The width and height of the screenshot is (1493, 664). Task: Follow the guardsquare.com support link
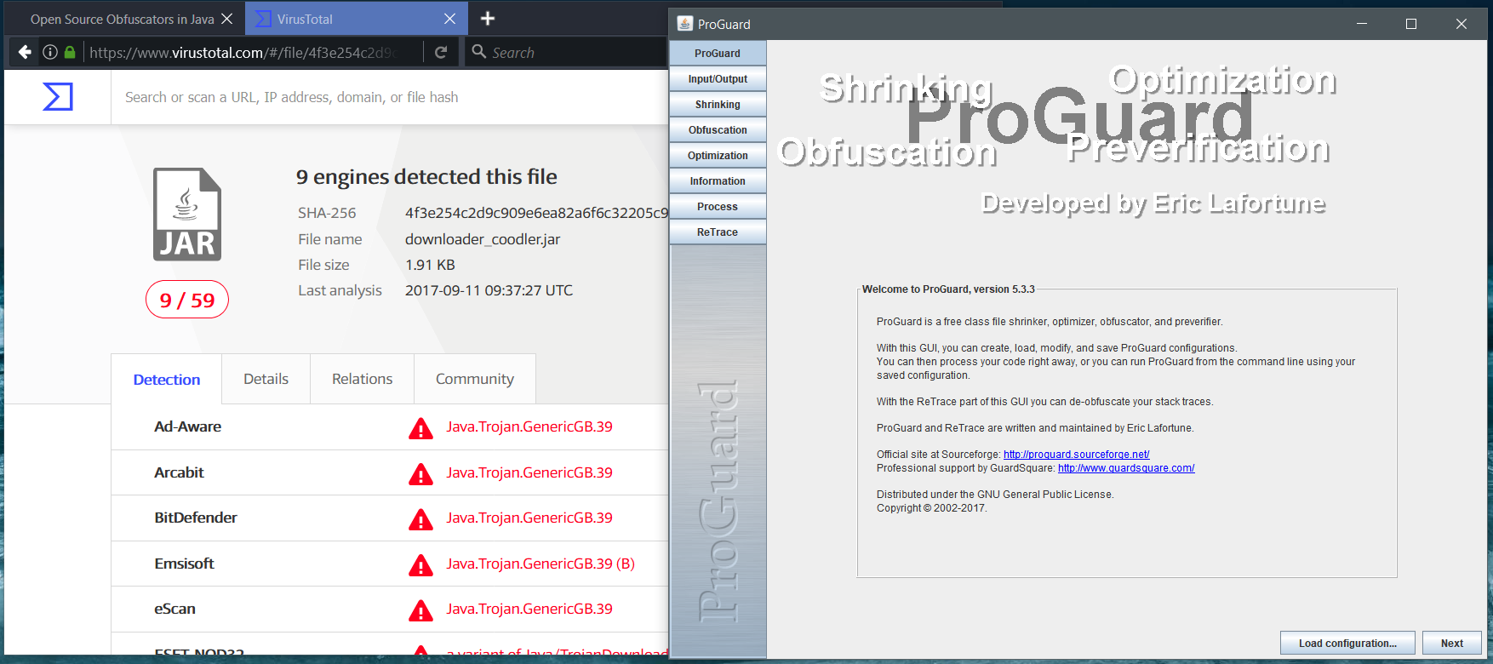[x=1125, y=468]
